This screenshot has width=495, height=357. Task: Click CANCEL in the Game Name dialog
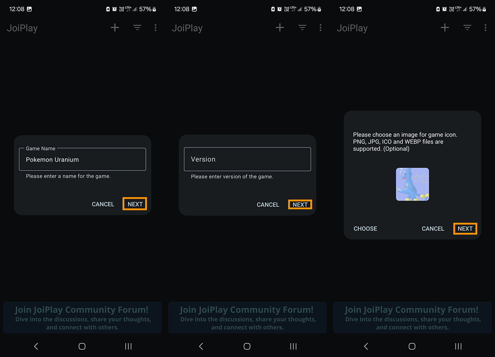tap(103, 204)
